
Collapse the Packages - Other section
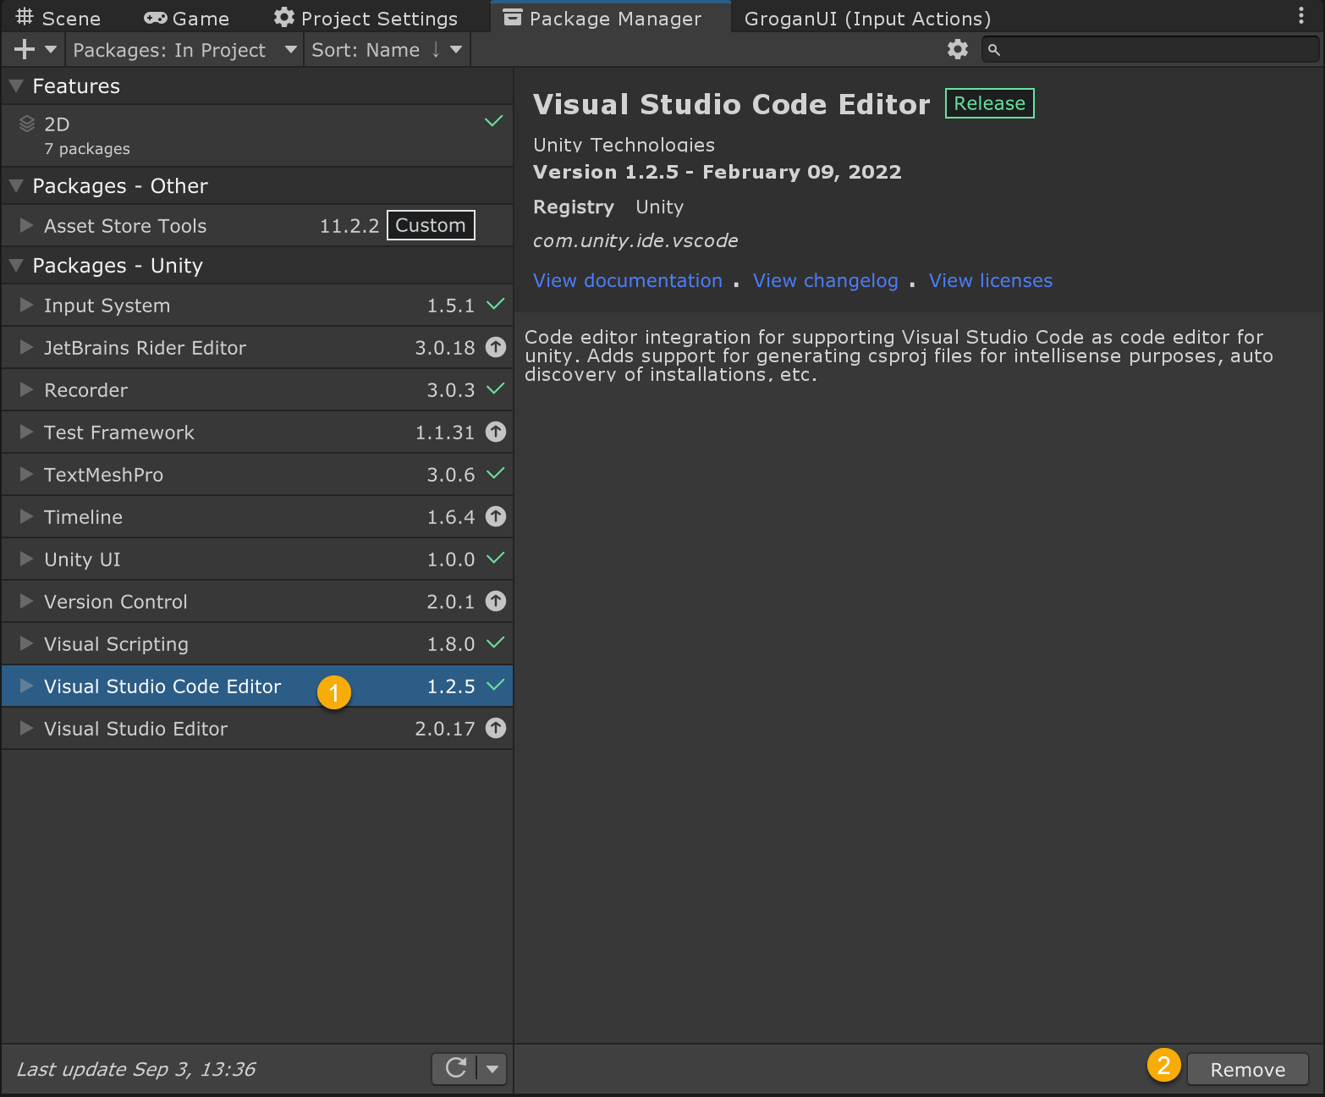pos(16,186)
